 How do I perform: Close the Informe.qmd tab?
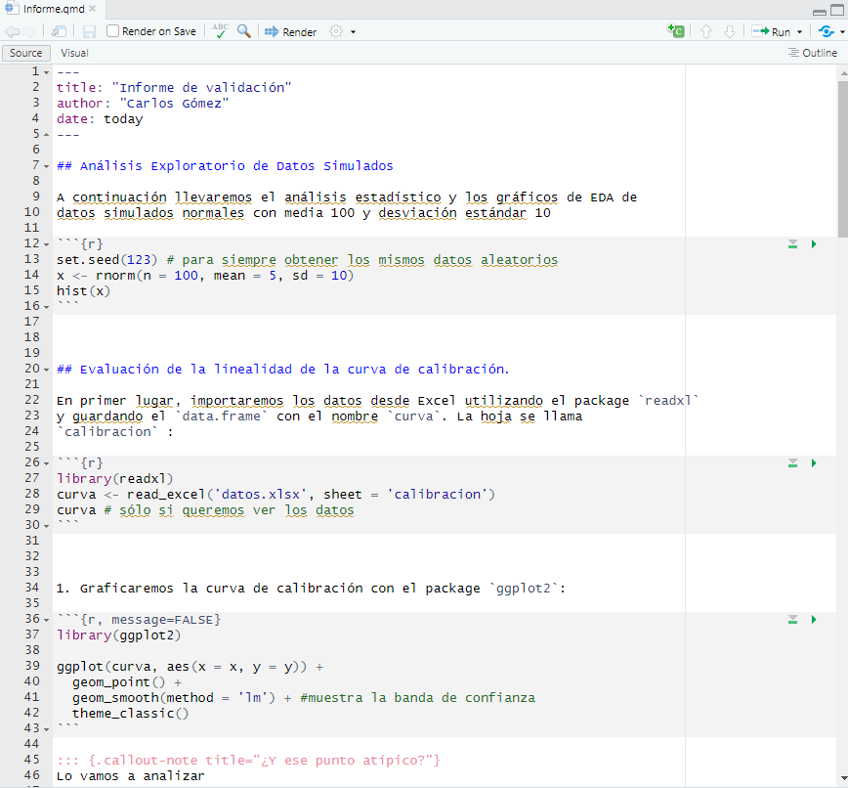[92, 9]
